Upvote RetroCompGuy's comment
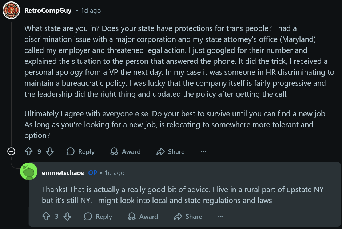The height and width of the screenshot is (229, 342). pyautogui.click(x=29, y=151)
